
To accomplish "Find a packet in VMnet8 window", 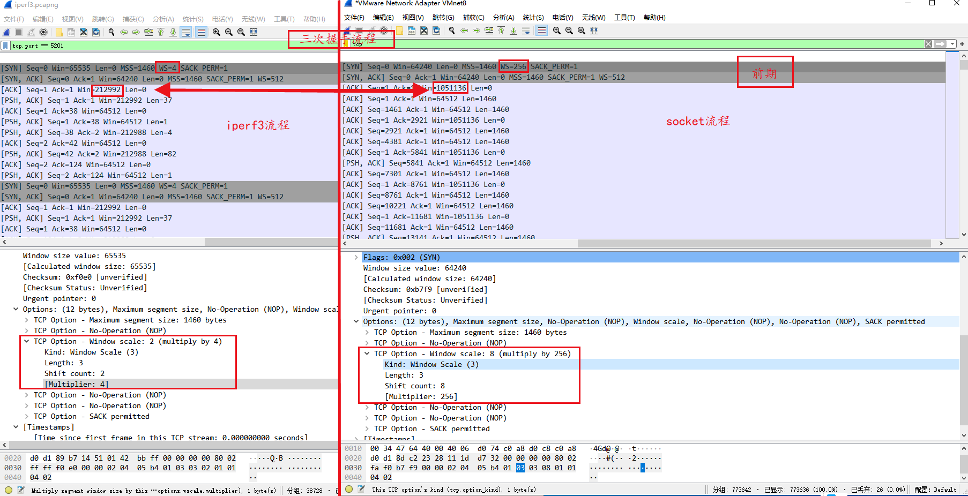I will 452,31.
